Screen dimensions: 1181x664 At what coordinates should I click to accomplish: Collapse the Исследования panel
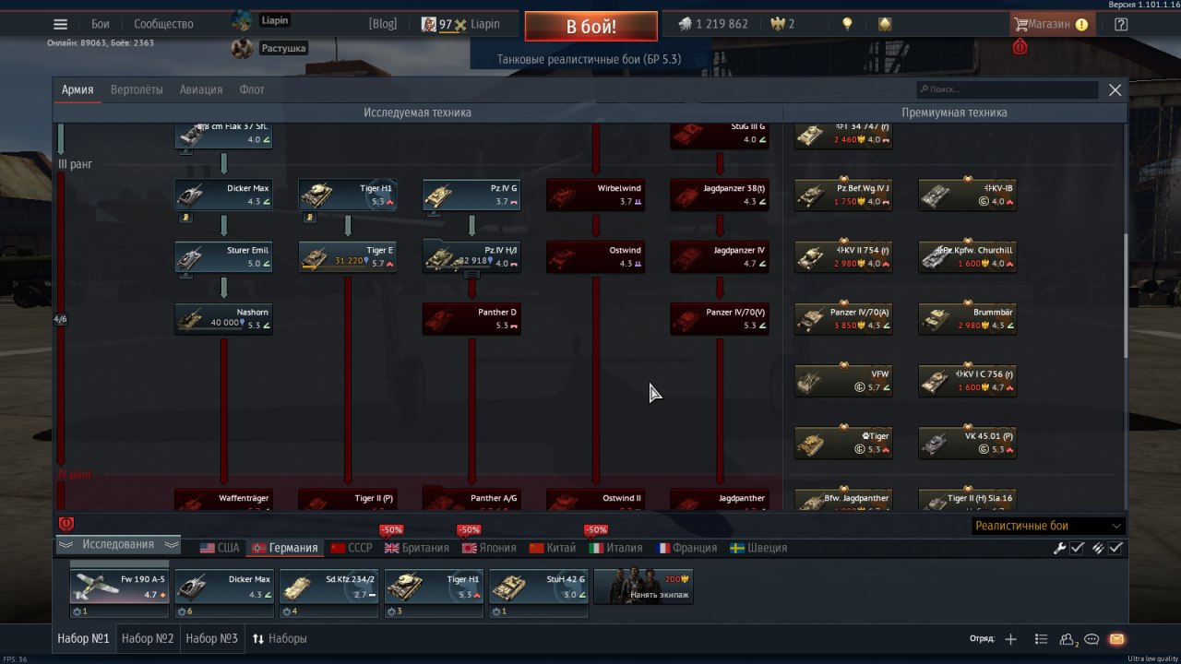(118, 544)
